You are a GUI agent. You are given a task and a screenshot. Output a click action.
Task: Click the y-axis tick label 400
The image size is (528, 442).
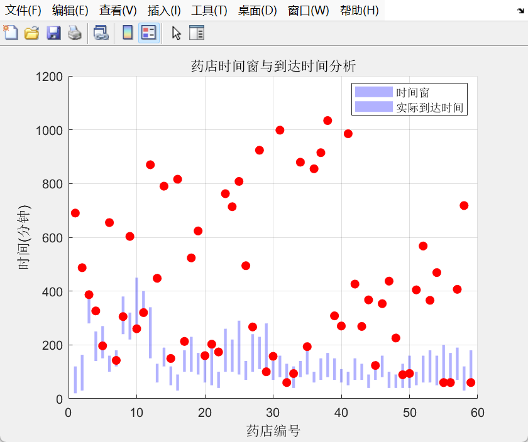(52, 292)
